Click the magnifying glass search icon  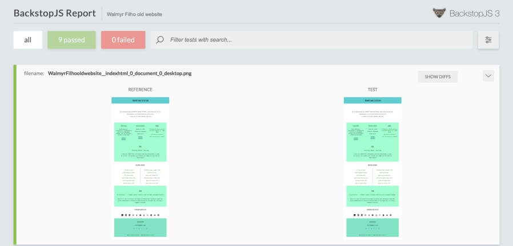tap(160, 40)
